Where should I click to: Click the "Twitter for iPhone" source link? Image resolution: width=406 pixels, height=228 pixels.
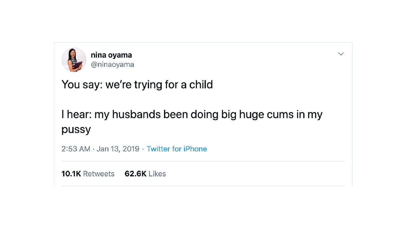pyautogui.click(x=177, y=149)
